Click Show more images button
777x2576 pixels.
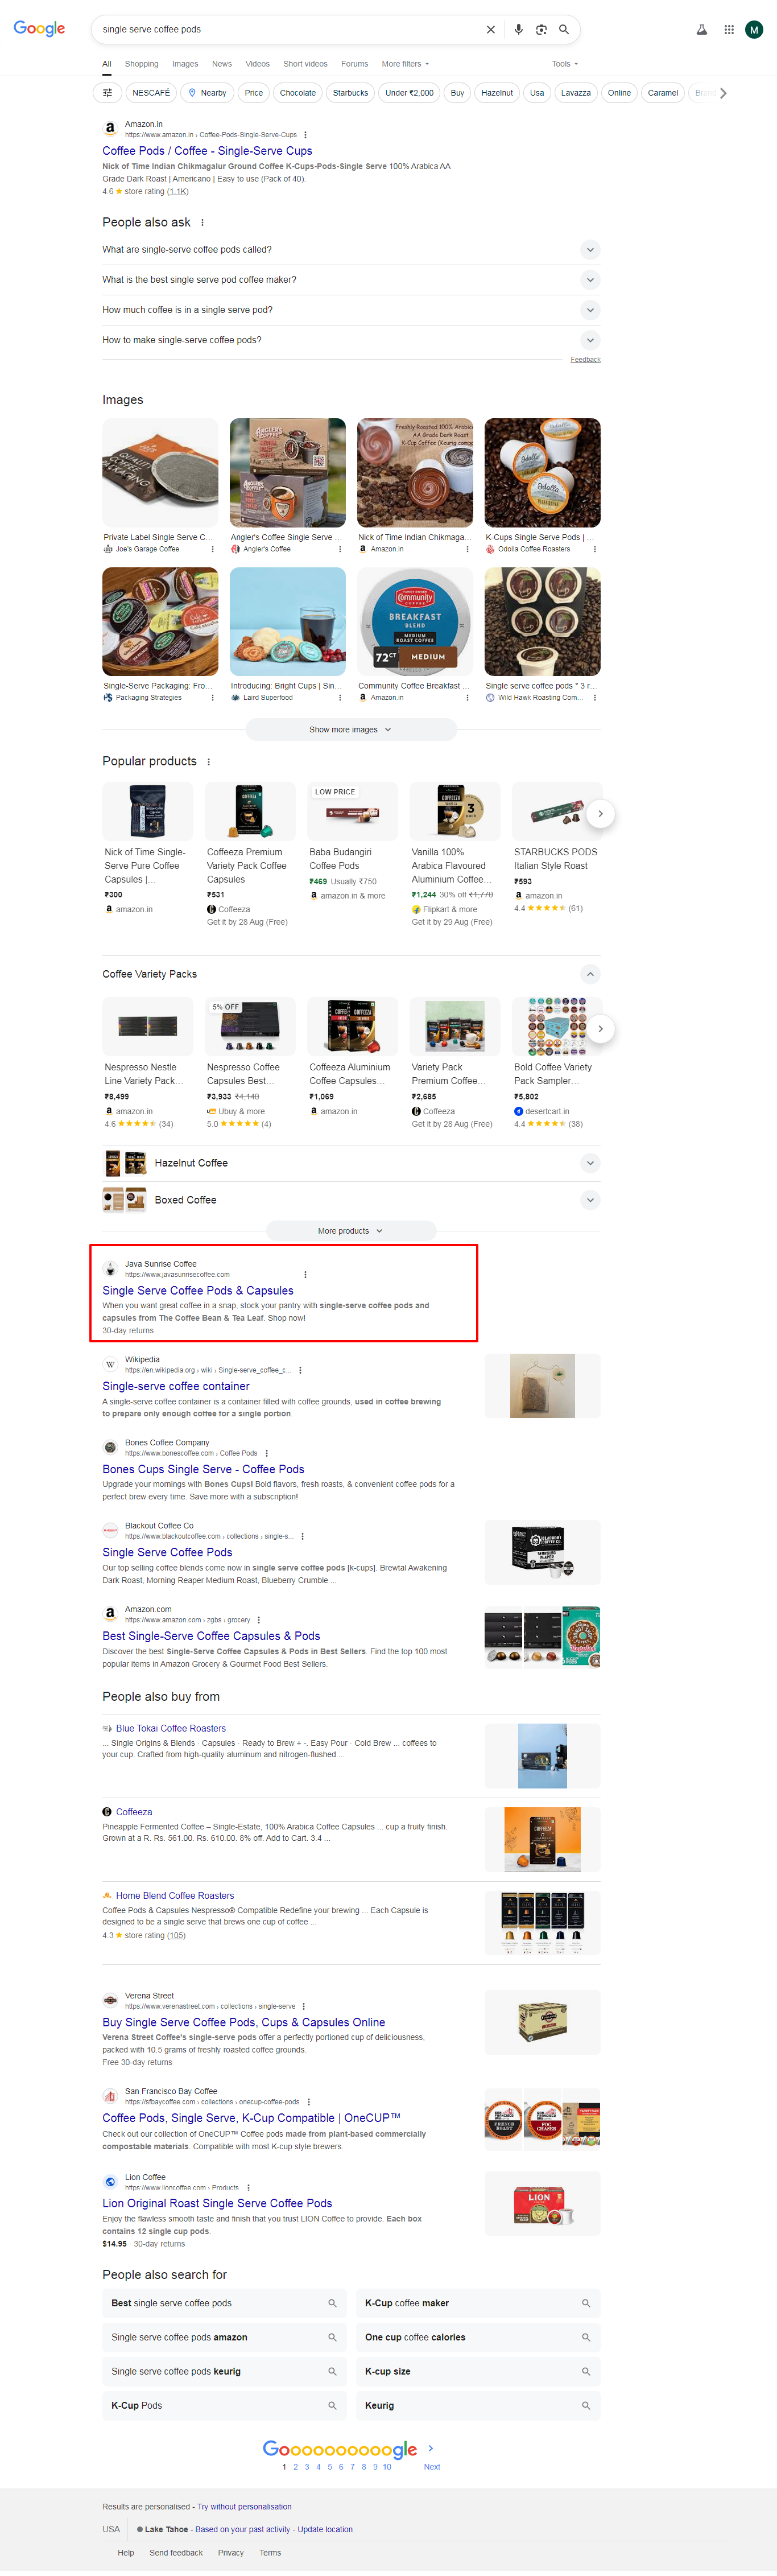(x=351, y=730)
